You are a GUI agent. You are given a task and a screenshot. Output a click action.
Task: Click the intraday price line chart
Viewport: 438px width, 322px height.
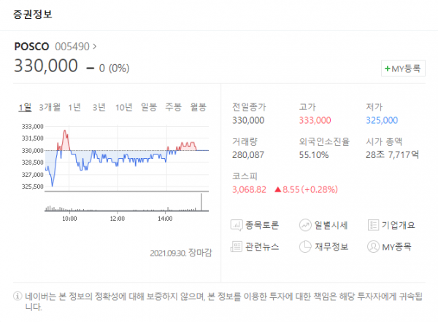127,158
